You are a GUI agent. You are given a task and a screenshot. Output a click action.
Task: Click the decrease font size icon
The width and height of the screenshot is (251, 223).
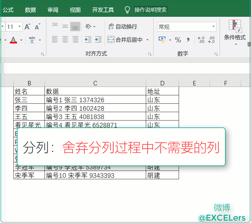pos(37,27)
